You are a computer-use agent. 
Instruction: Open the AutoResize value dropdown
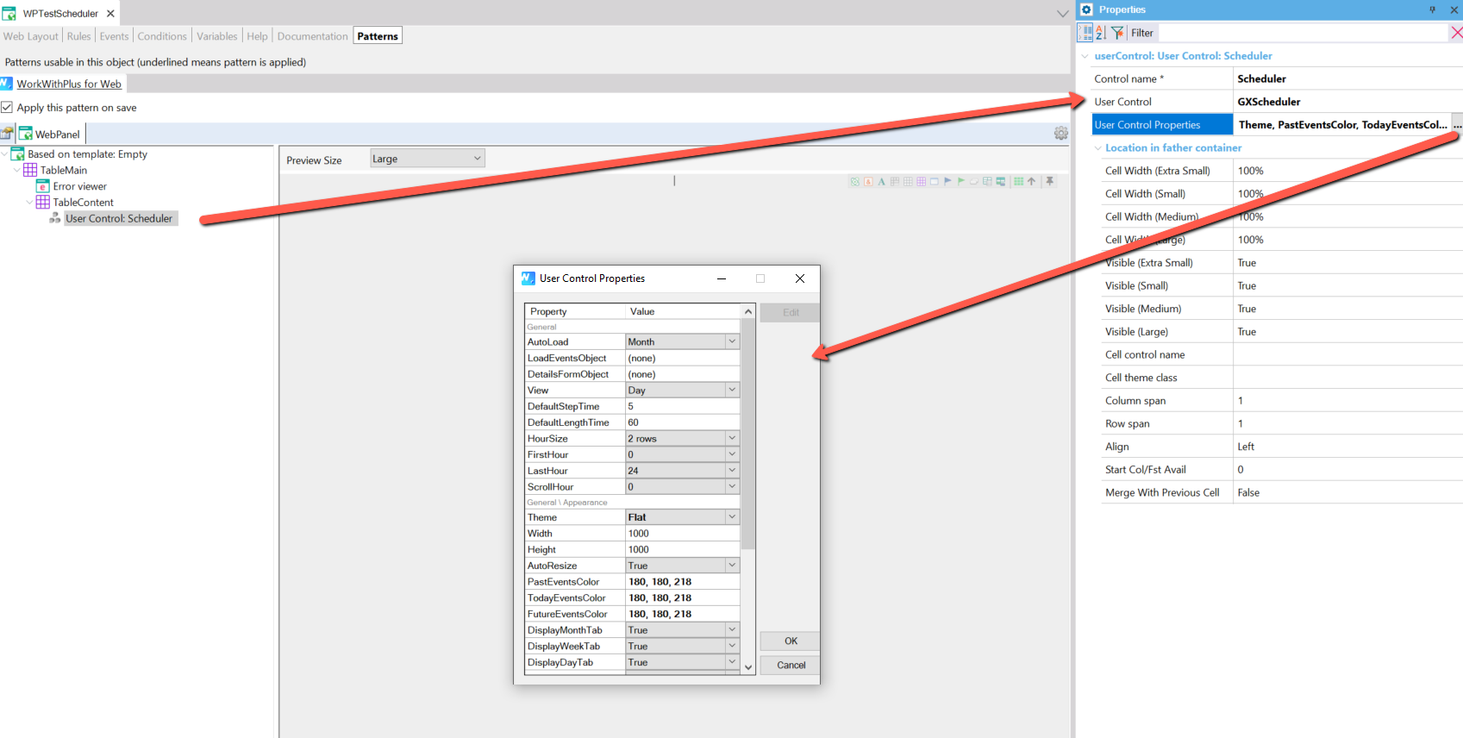click(x=732, y=565)
